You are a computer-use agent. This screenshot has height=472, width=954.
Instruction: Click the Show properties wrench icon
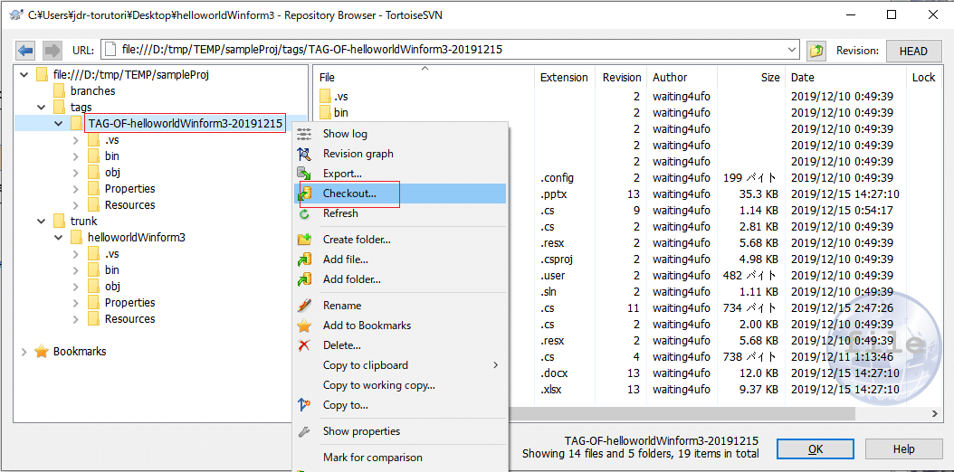click(304, 431)
